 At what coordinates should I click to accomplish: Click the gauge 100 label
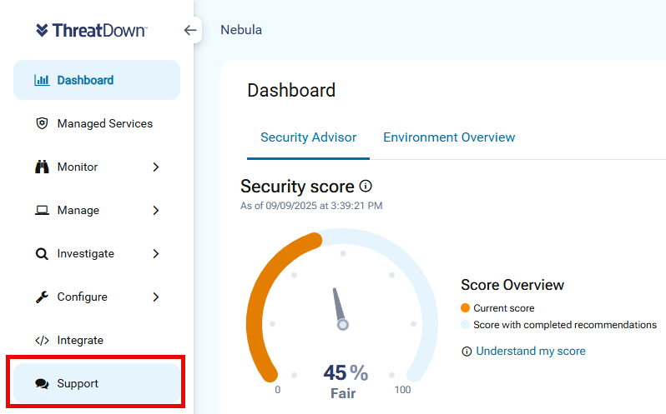[402, 390]
